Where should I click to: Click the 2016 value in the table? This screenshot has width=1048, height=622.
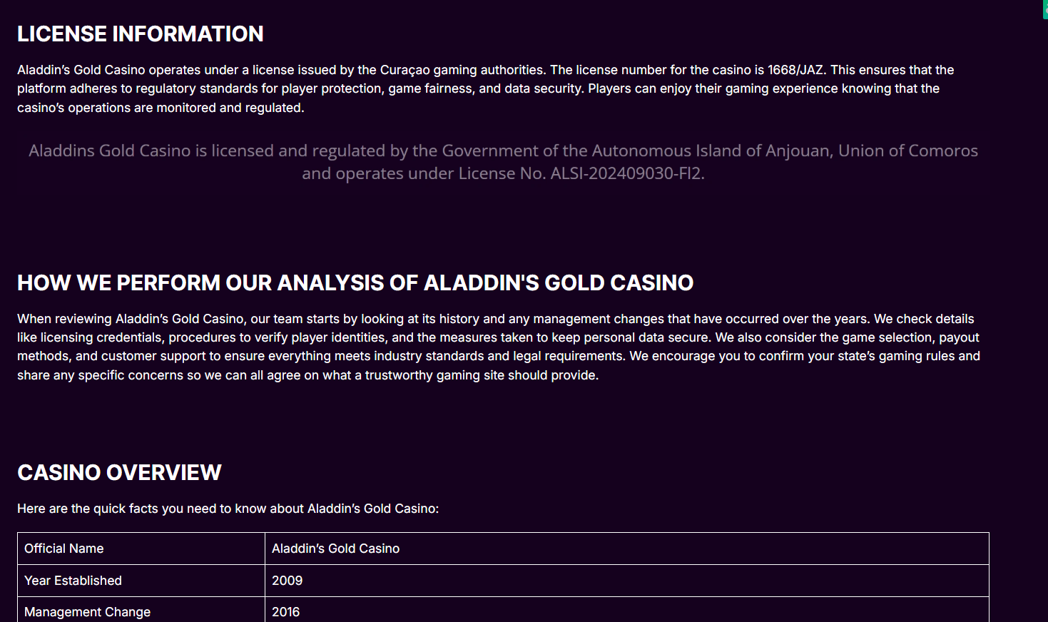pyautogui.click(x=285, y=612)
